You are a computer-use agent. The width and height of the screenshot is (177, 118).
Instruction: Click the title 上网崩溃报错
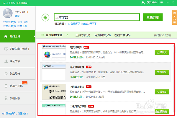tap(77, 87)
